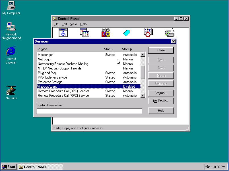Select the Messenger service row
The width and height of the screenshot is (229, 171).
click(x=89, y=55)
